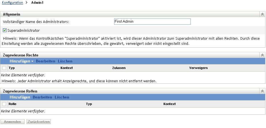Screen dimensions: 266x128
Task: Click Bearbeiten in the Zugewiesene Rechte toolbar
Action: [45, 61]
